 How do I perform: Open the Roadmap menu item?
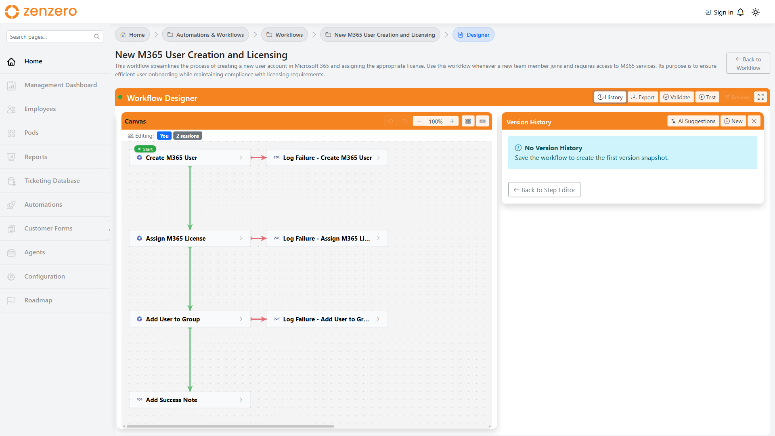click(x=55, y=300)
